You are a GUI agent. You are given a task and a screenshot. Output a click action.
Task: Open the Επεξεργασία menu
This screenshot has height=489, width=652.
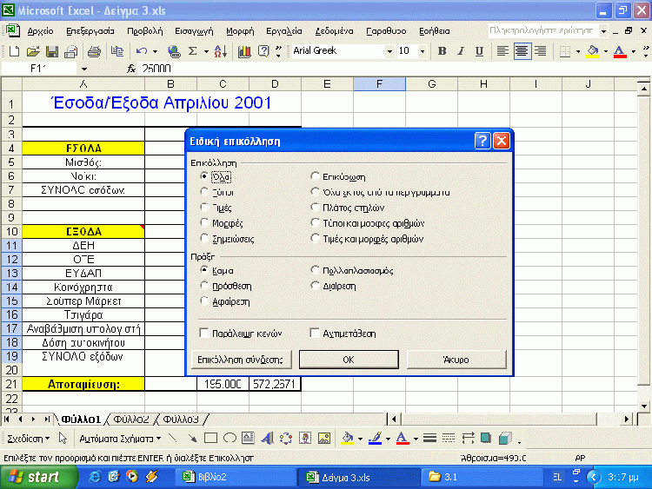(x=90, y=31)
